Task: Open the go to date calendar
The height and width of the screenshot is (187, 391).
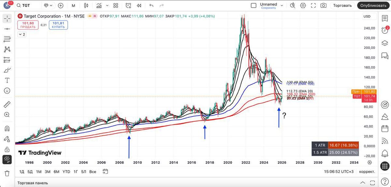Action: point(105,171)
